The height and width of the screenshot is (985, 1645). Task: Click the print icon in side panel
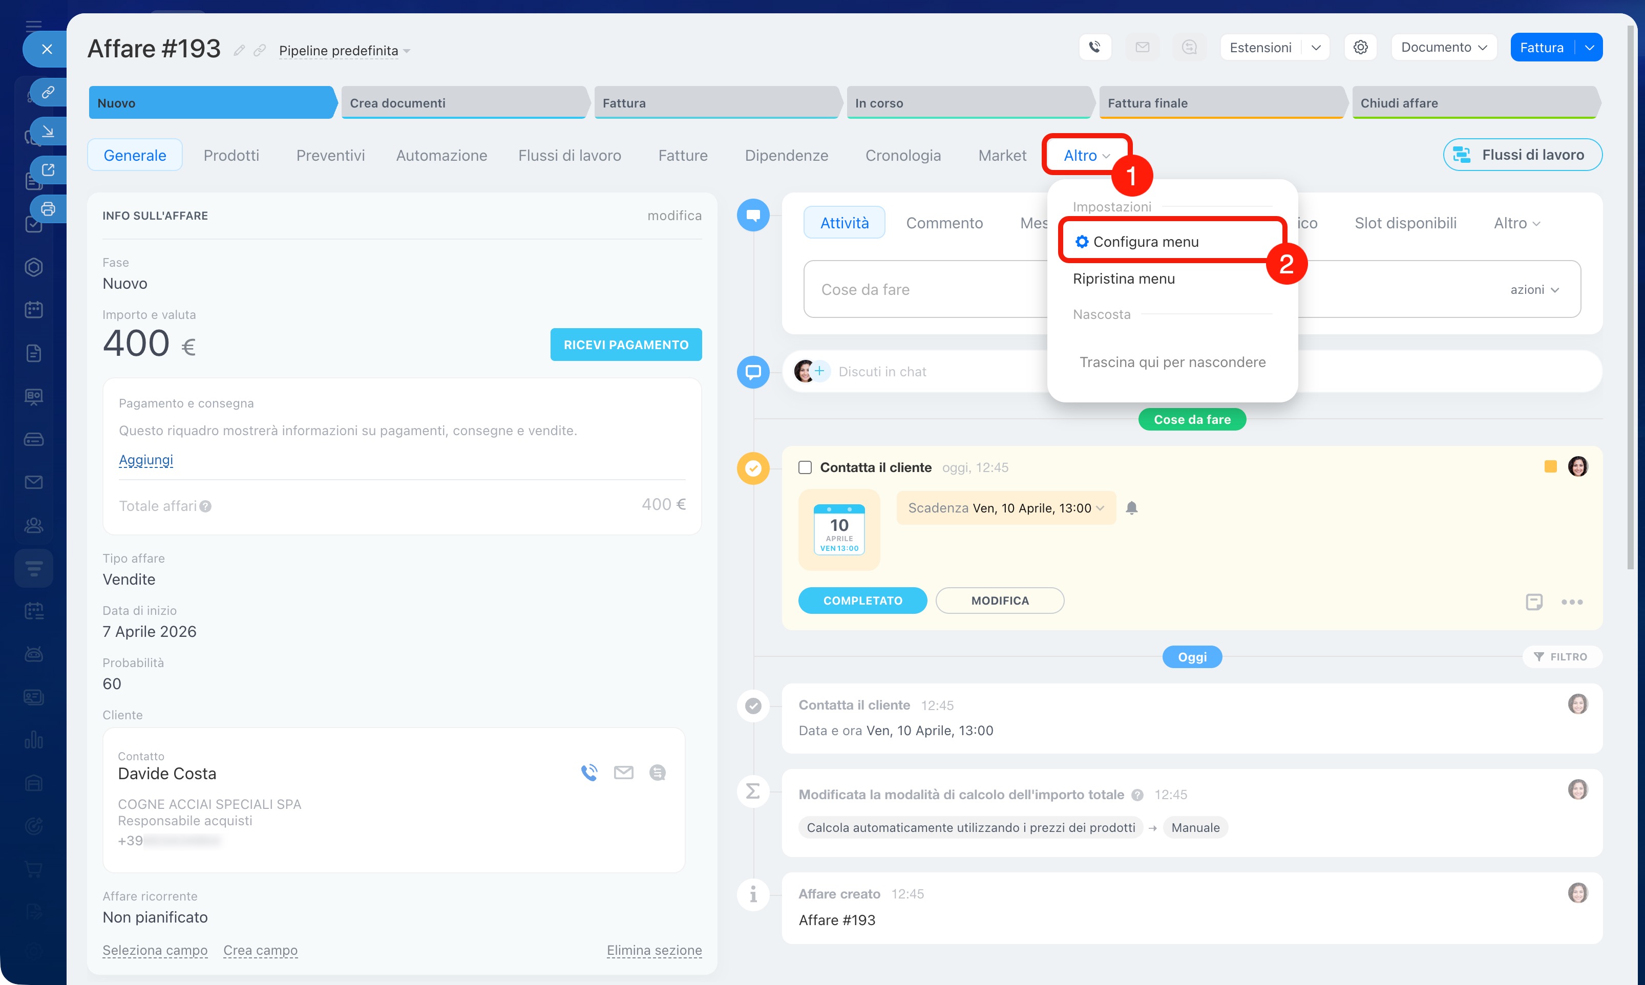tap(48, 208)
